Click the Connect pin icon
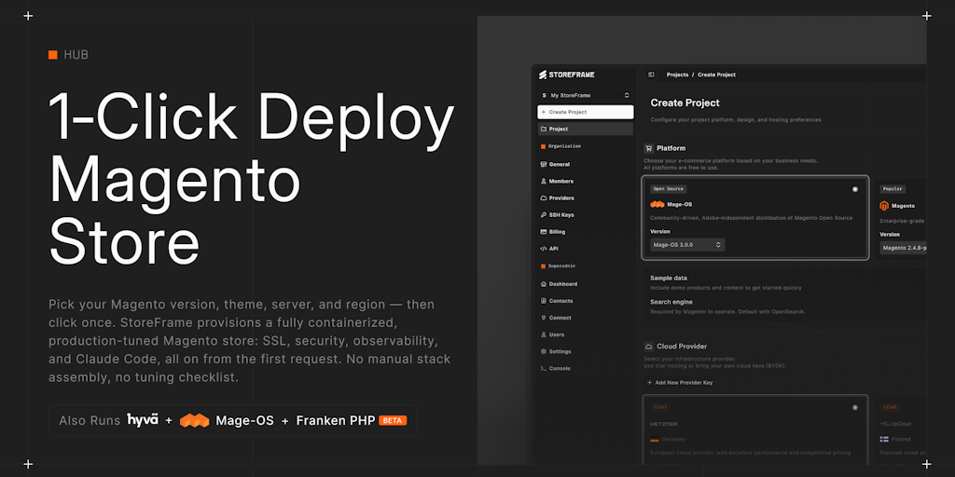The width and height of the screenshot is (955, 477). coord(544,318)
